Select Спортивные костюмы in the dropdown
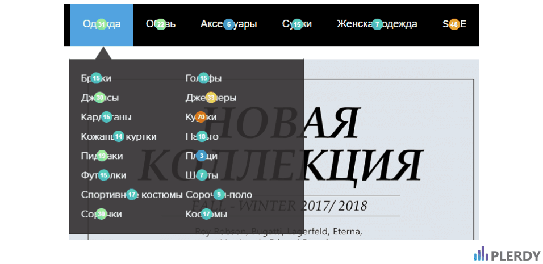Viewport: 543px width, 264px height. [132, 195]
